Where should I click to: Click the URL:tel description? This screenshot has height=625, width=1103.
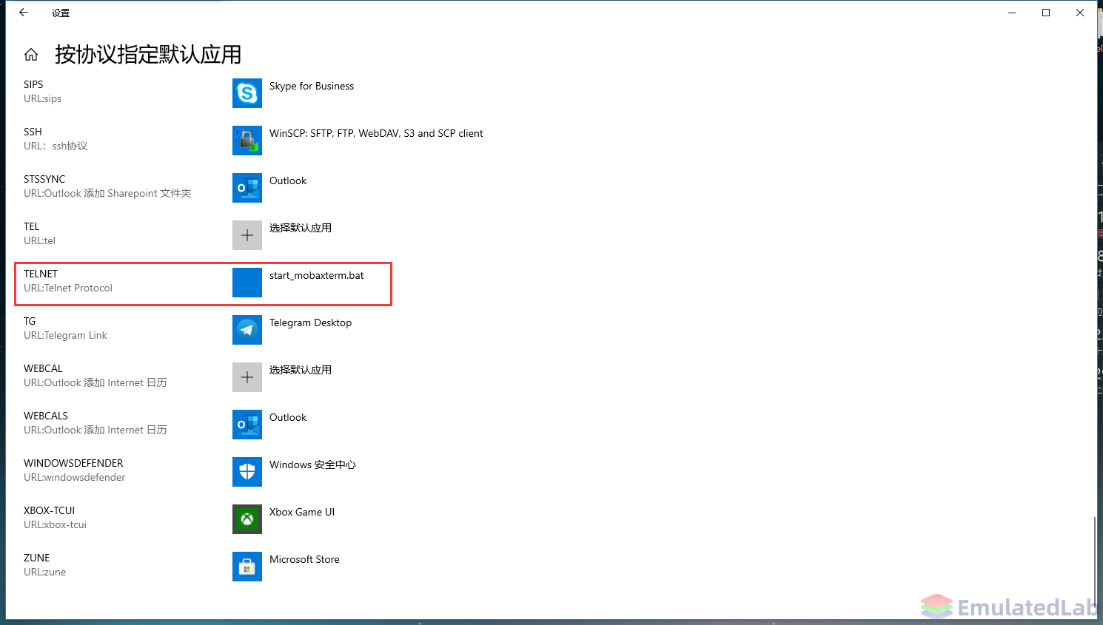(39, 240)
